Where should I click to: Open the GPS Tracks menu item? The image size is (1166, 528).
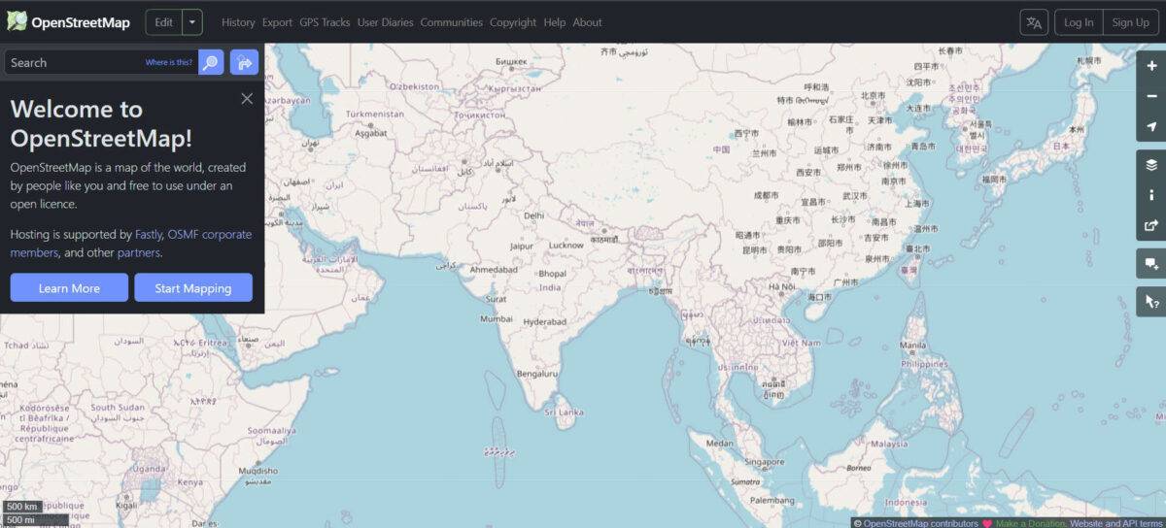(x=325, y=22)
